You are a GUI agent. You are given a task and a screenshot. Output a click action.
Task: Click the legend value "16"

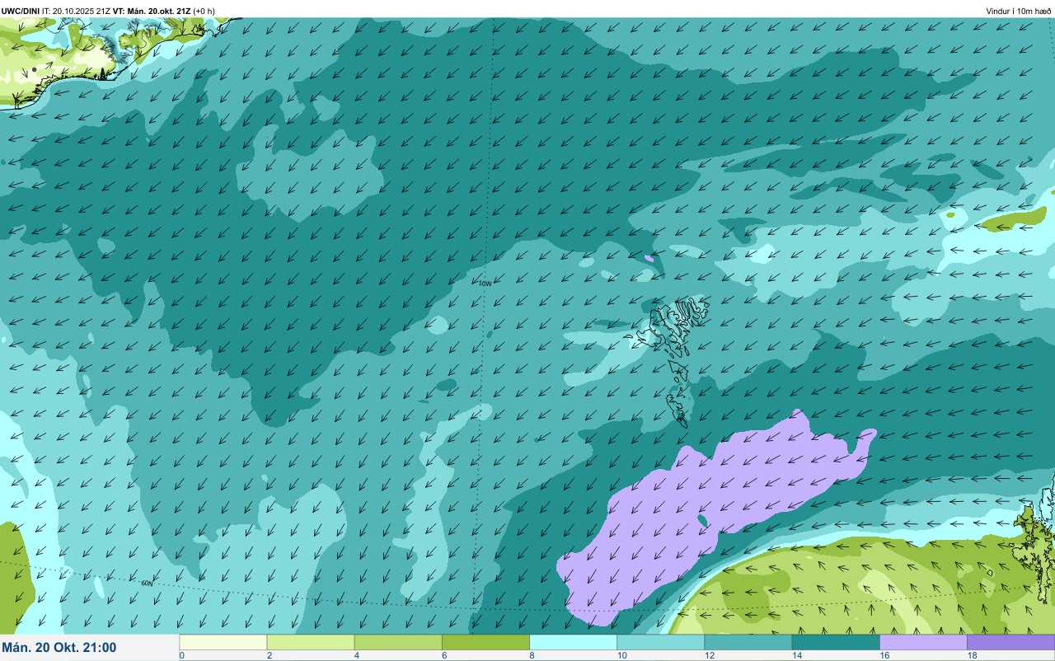(884, 656)
